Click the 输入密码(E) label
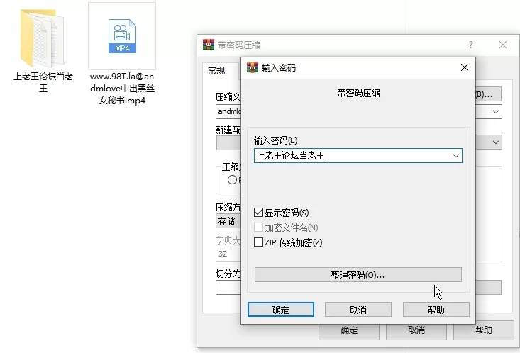520x353 pixels. click(x=275, y=140)
